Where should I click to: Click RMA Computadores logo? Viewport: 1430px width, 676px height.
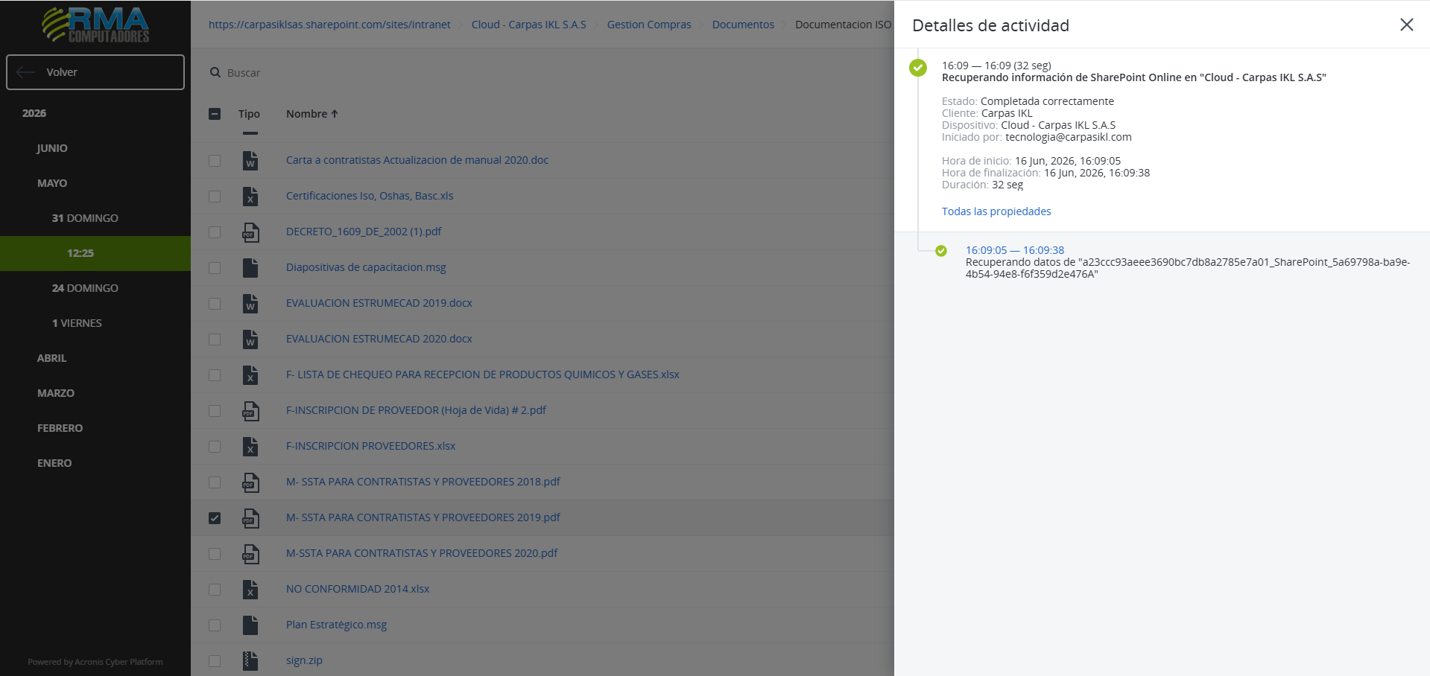click(95, 25)
